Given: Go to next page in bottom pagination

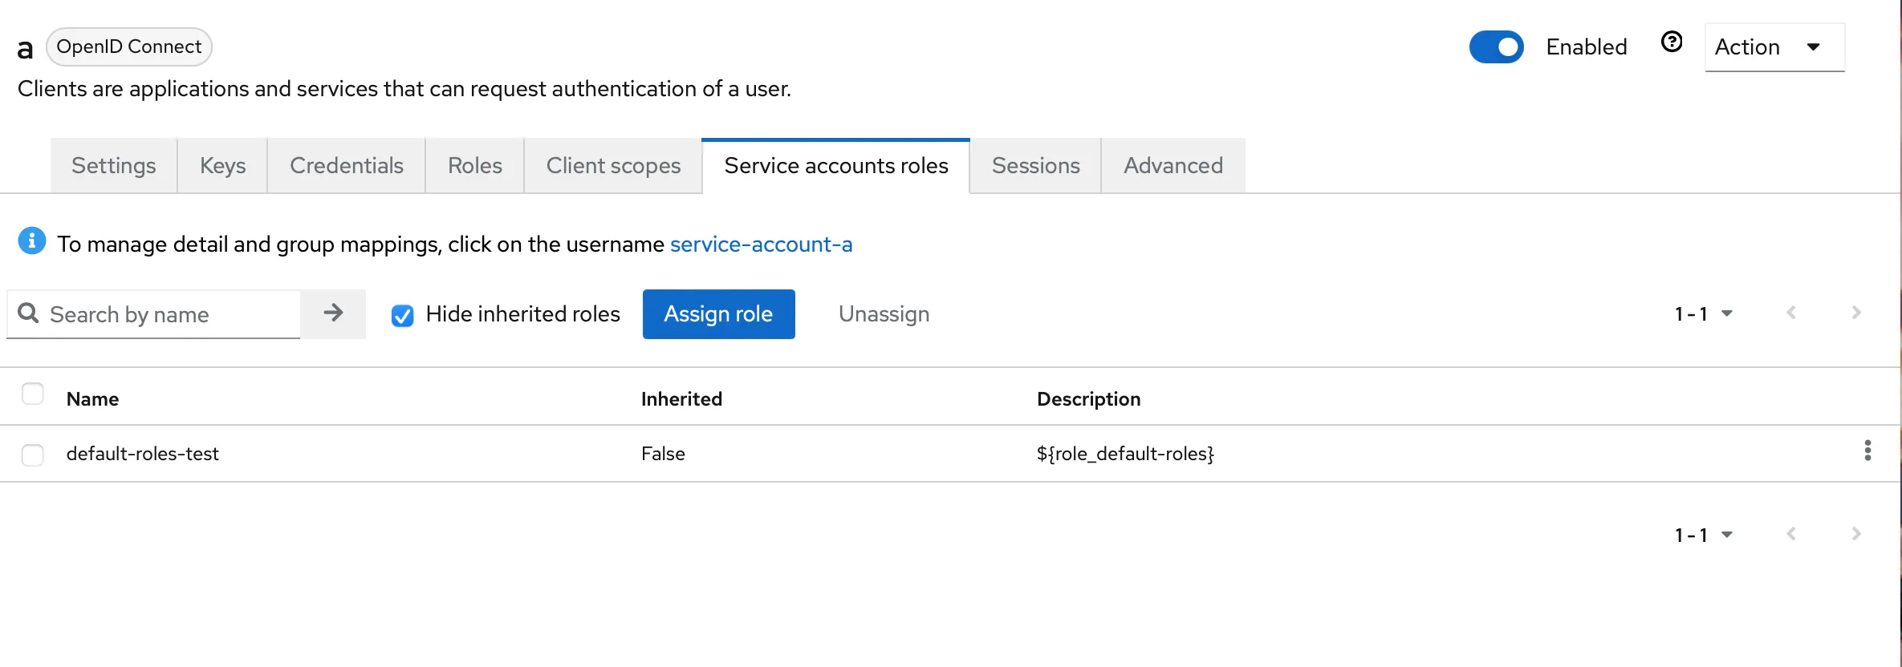Looking at the screenshot, I should click(x=1856, y=535).
